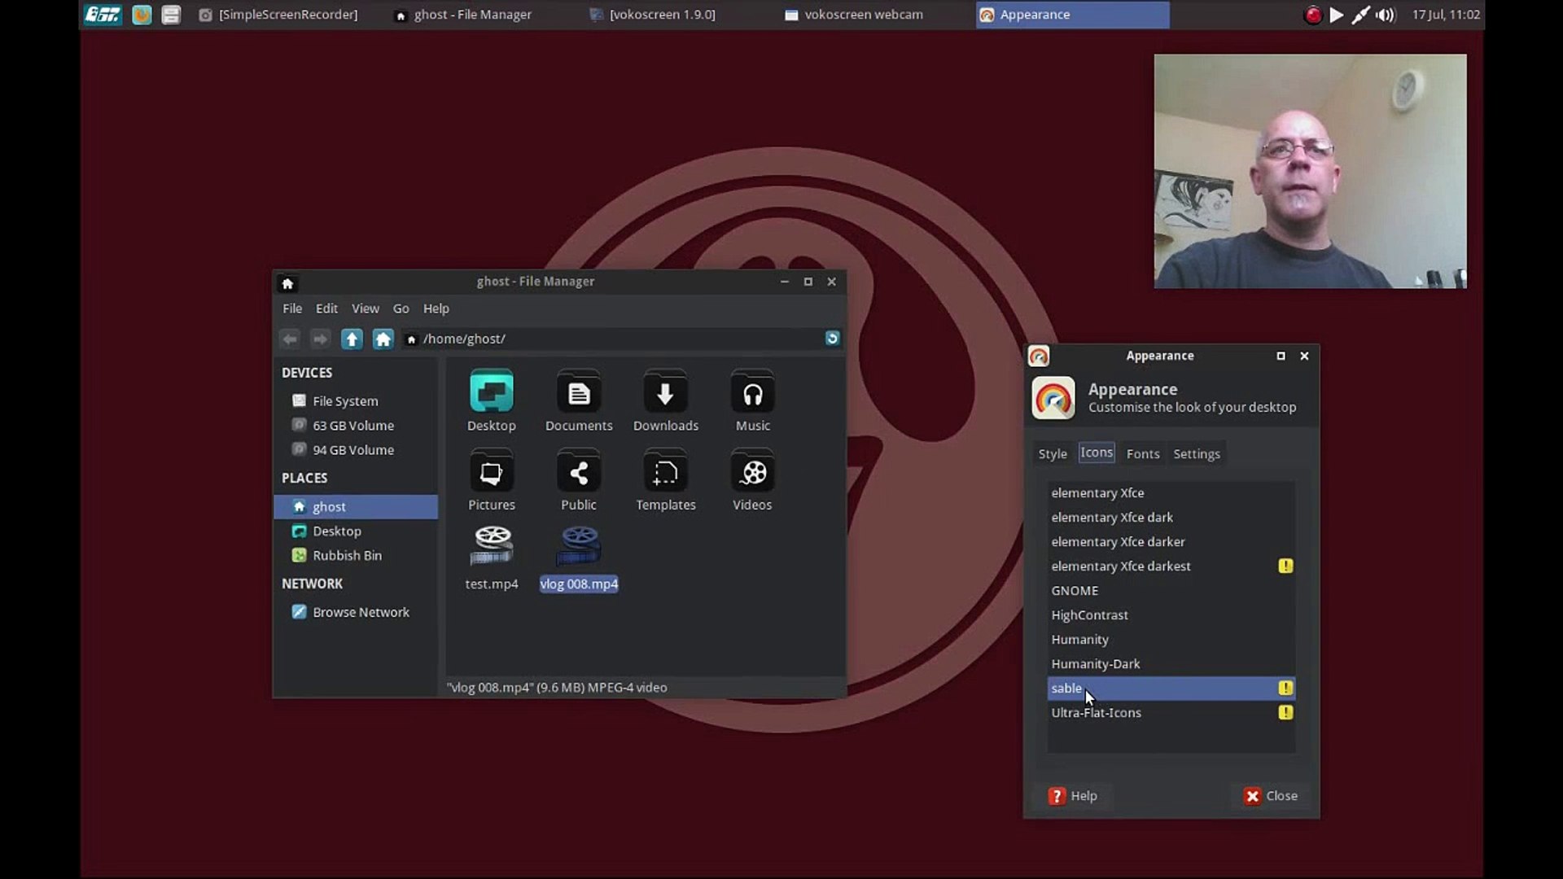Viewport: 1563px width, 879px height.
Task: Click the file manager launcher in the top panel
Action: 171,15
